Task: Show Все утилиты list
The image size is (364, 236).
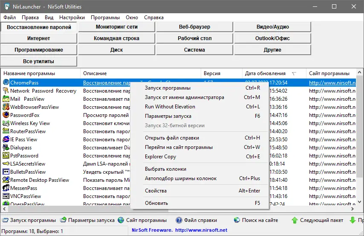Action: [x=38, y=61]
